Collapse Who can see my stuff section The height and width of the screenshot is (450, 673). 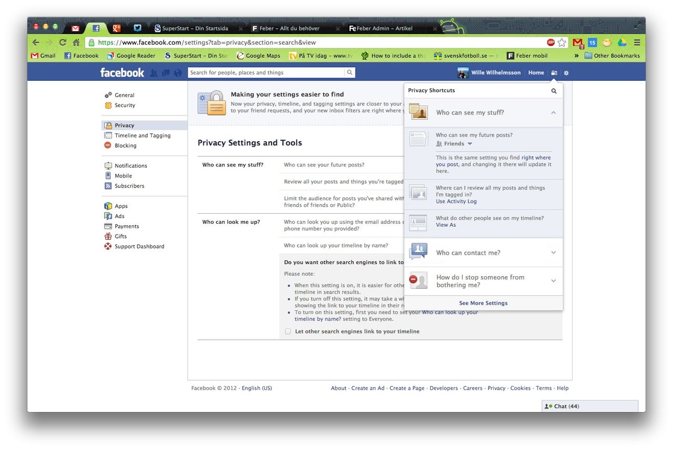[483, 112]
